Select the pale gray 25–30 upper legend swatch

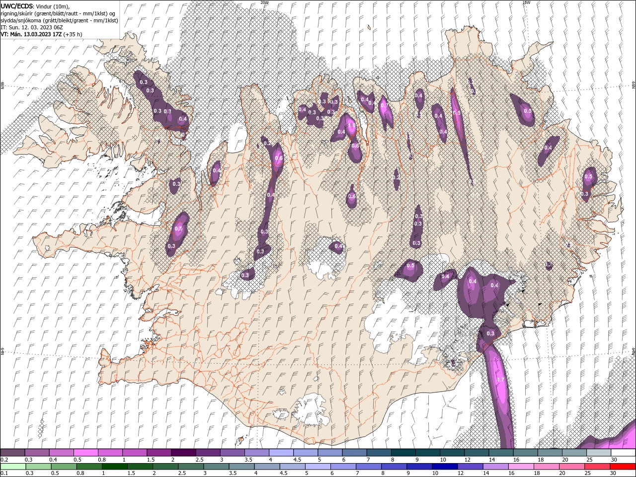coord(598,453)
